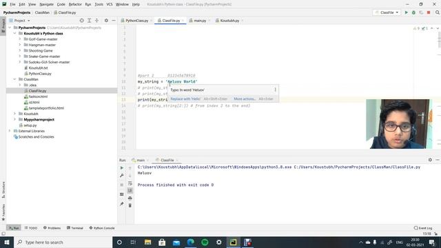Expand the Snake-Game-master folder
Viewport: 441px width, 248px height.
click(20, 56)
